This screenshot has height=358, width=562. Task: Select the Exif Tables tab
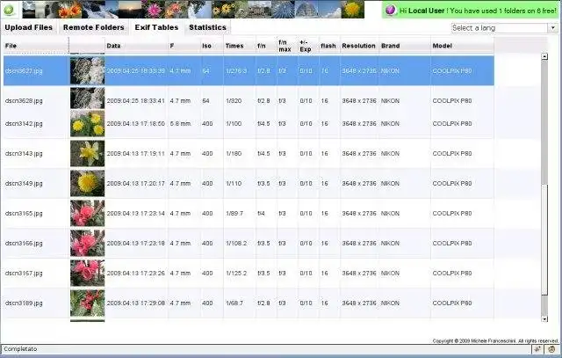(x=156, y=27)
